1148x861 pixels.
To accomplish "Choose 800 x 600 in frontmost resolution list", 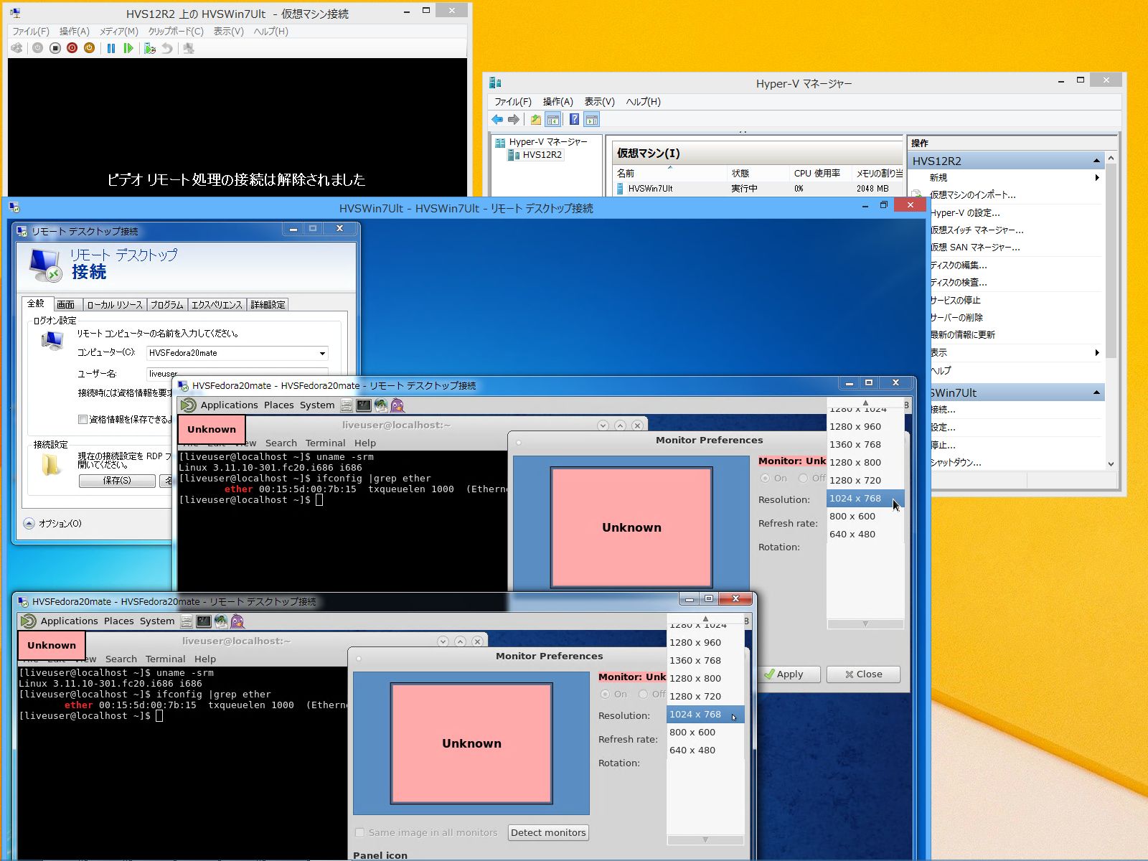I will pyautogui.click(x=705, y=733).
